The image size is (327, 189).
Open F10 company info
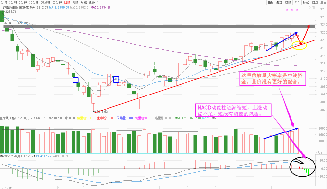(297, 2)
